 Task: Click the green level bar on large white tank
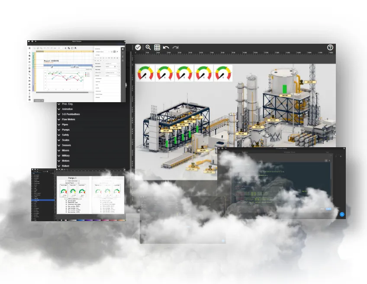tap(285, 89)
